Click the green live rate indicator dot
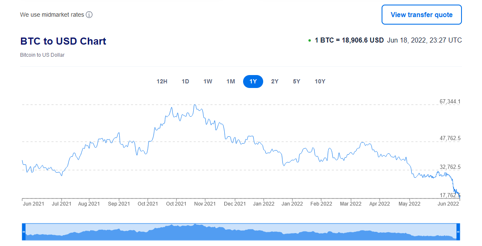Image resolution: width=482 pixels, height=246 pixels. 310,40
